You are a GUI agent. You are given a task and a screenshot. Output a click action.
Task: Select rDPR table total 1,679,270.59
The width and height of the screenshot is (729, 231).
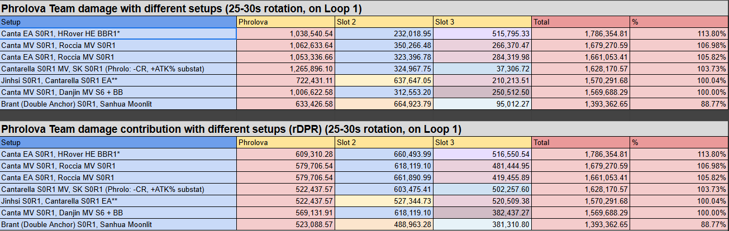(581, 166)
